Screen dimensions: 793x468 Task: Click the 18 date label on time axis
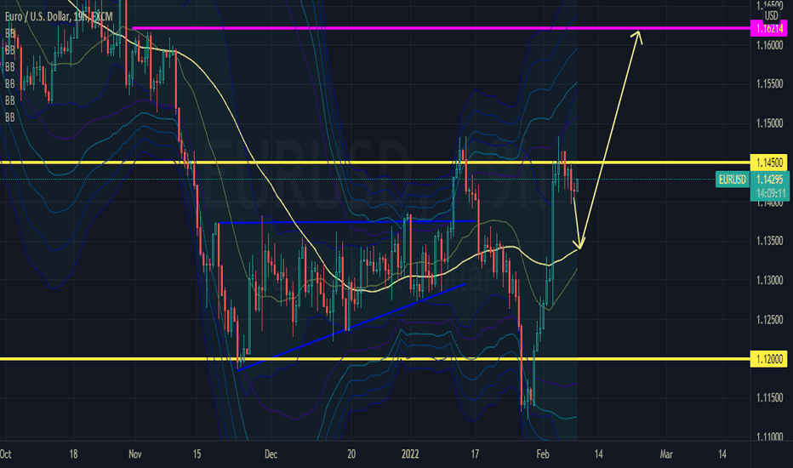point(73,454)
